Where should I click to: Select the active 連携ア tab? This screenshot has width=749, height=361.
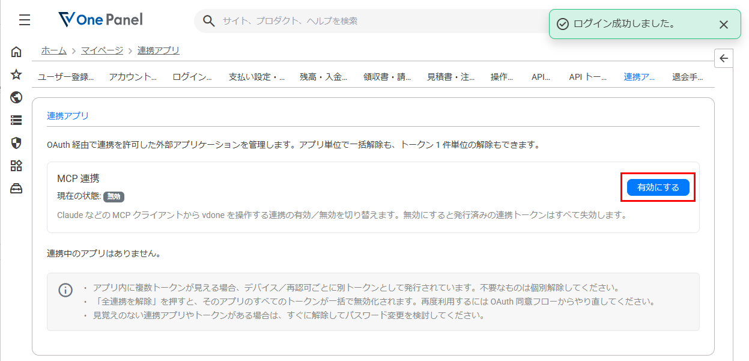click(640, 77)
